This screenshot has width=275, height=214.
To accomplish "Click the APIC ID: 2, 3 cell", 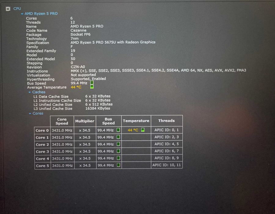I will click(x=167, y=137).
